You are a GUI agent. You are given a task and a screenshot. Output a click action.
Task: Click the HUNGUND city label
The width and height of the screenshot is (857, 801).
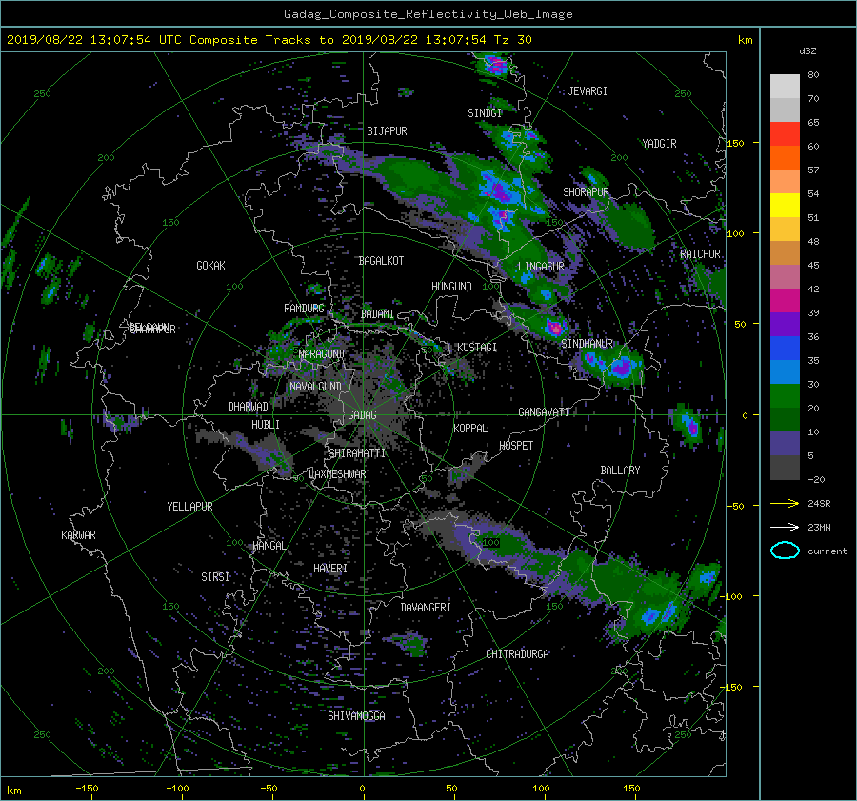451,287
